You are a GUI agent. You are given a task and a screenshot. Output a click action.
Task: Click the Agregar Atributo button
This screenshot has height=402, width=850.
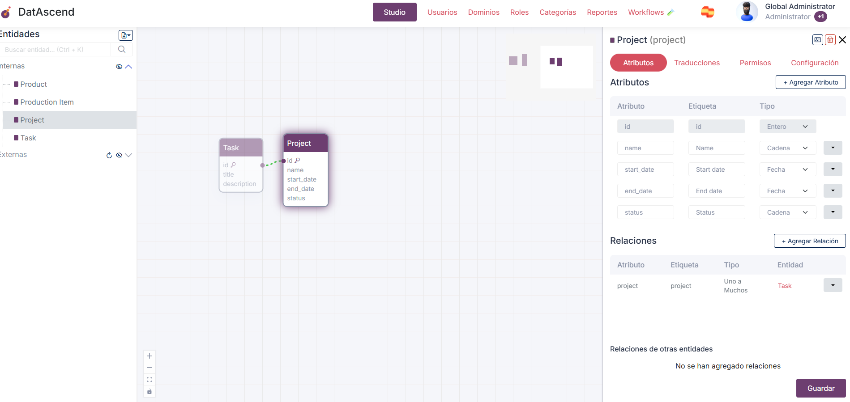click(x=810, y=82)
